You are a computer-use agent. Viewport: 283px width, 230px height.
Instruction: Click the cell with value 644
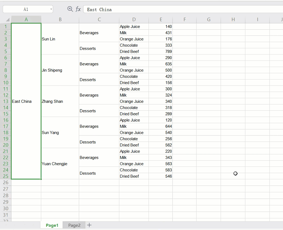(x=161, y=126)
